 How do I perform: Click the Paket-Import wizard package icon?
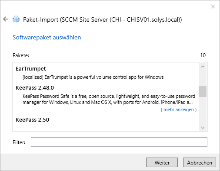[x=16, y=19]
